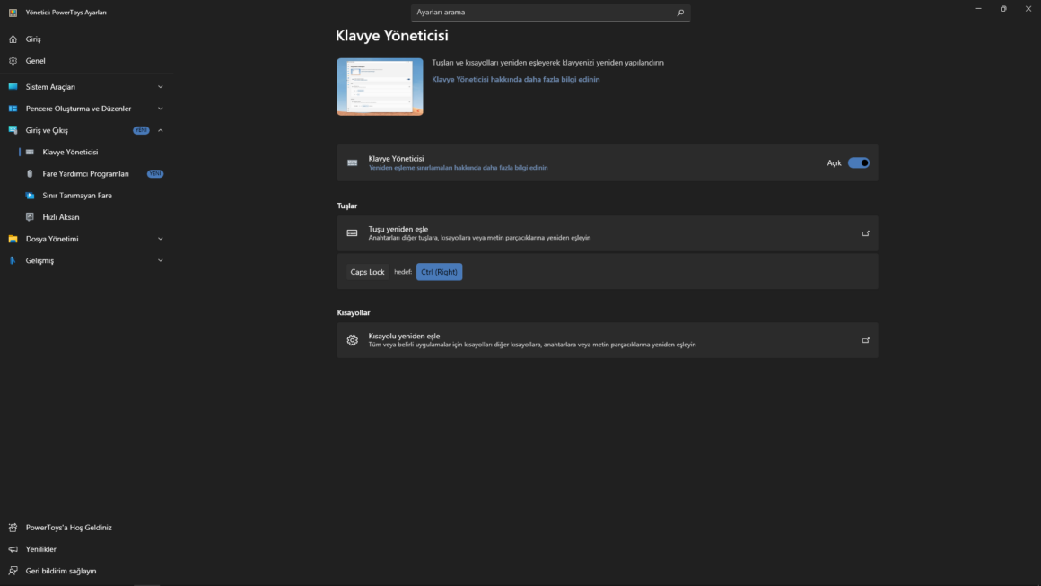Image resolution: width=1041 pixels, height=586 pixels.
Task: Click the Ayarları arama search field
Action: pyautogui.click(x=538, y=13)
